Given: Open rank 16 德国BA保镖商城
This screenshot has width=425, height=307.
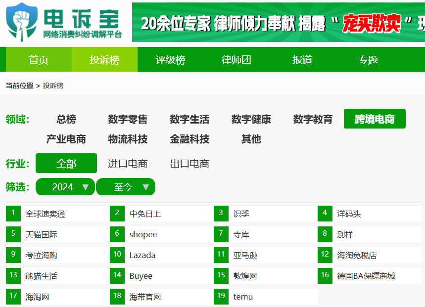Looking at the screenshot, I should [x=370, y=276].
